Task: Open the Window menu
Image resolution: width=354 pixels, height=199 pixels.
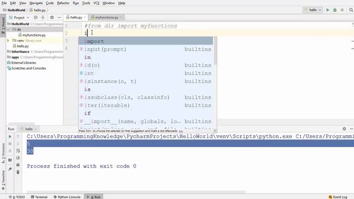Action: coord(108,3)
